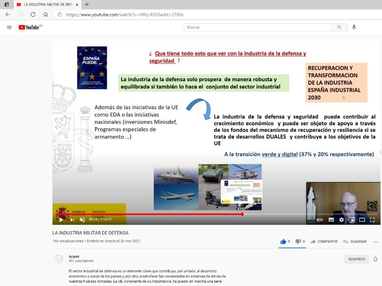Share the video via COMPARTIR
The width and height of the screenshot is (382, 286).
(324, 241)
